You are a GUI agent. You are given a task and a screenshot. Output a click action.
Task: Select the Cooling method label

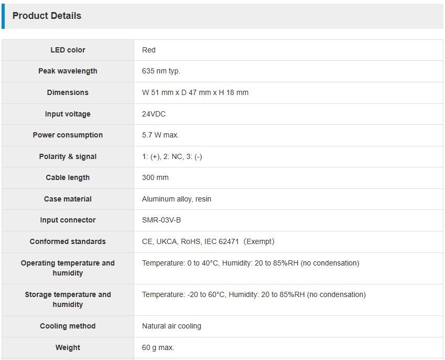tap(68, 326)
